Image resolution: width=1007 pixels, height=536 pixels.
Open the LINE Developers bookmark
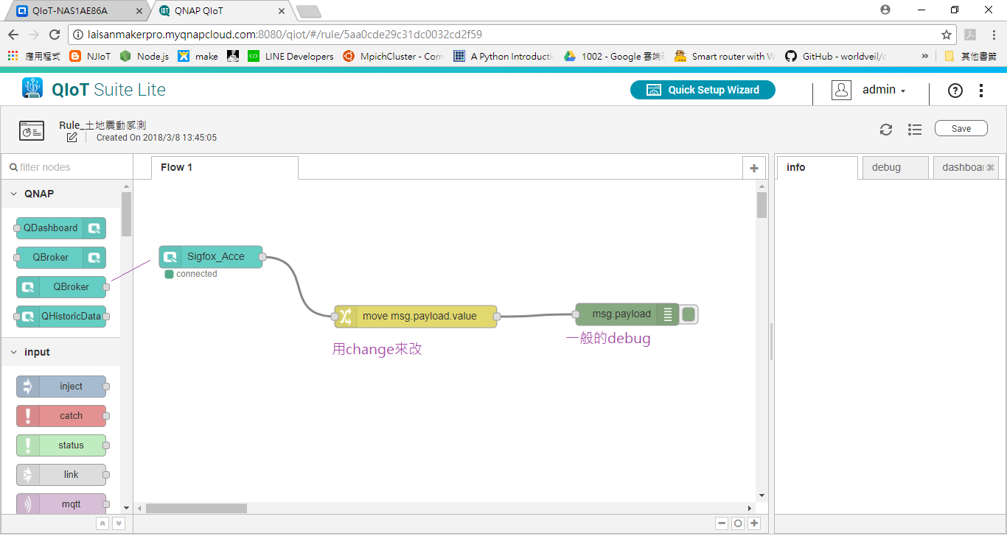pyautogui.click(x=290, y=56)
